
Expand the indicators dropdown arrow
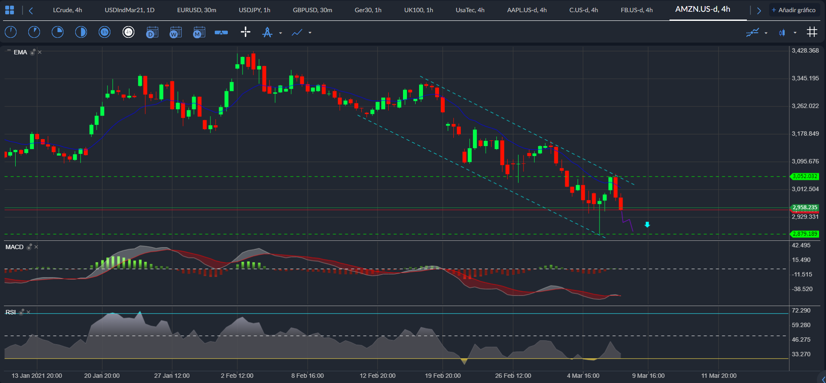(x=766, y=33)
